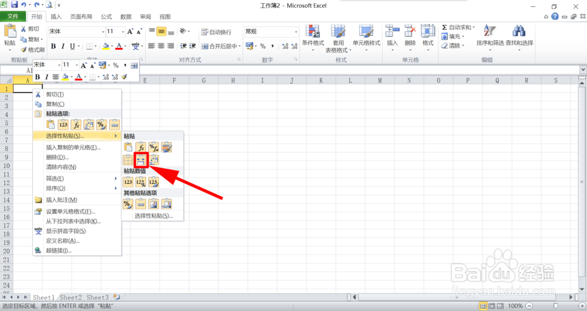Choose Paste as Picture icon in submenu
This screenshot has height=311, width=587.
point(153,204)
